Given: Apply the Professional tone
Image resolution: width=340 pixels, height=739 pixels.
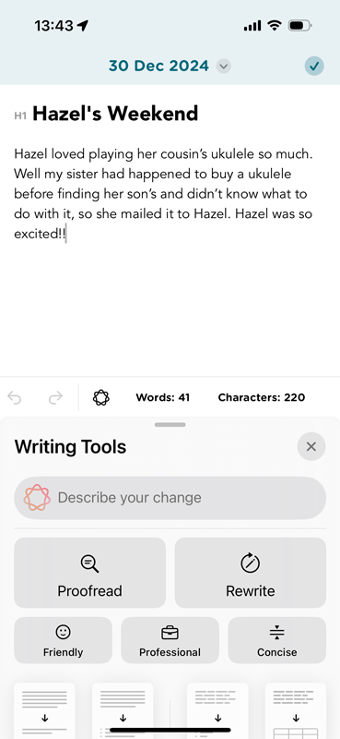Looking at the screenshot, I should pos(170,640).
